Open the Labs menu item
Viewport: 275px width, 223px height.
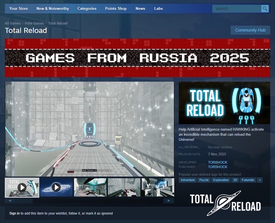point(158,9)
